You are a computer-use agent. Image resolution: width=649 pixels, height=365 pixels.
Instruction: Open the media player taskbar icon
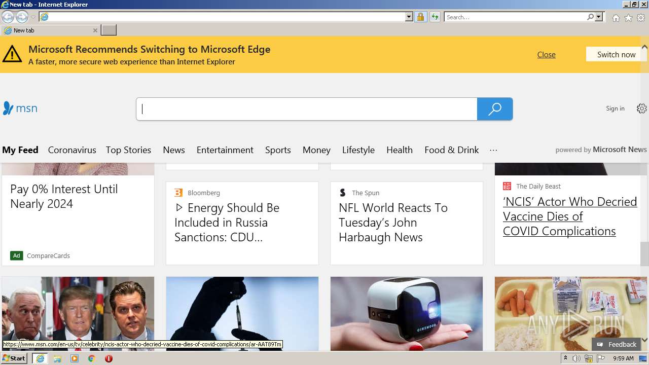tap(75, 358)
